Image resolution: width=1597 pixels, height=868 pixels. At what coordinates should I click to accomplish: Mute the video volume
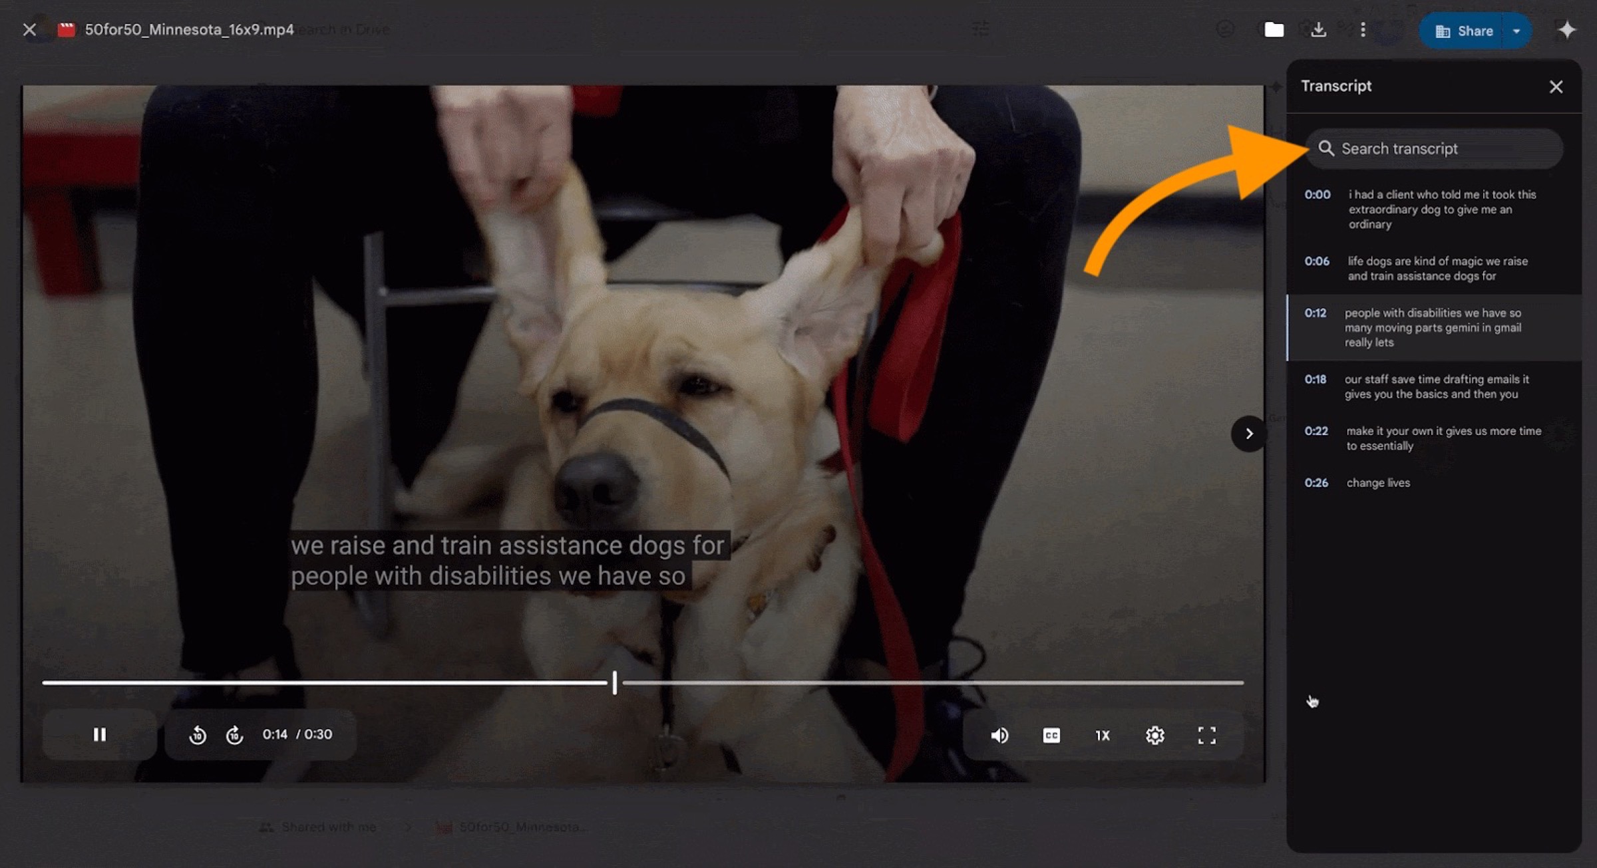[999, 735]
